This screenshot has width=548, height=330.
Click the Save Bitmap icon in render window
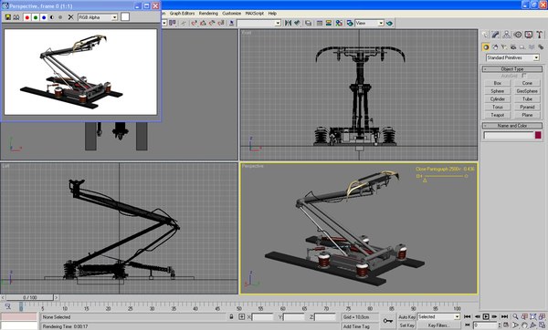point(7,17)
